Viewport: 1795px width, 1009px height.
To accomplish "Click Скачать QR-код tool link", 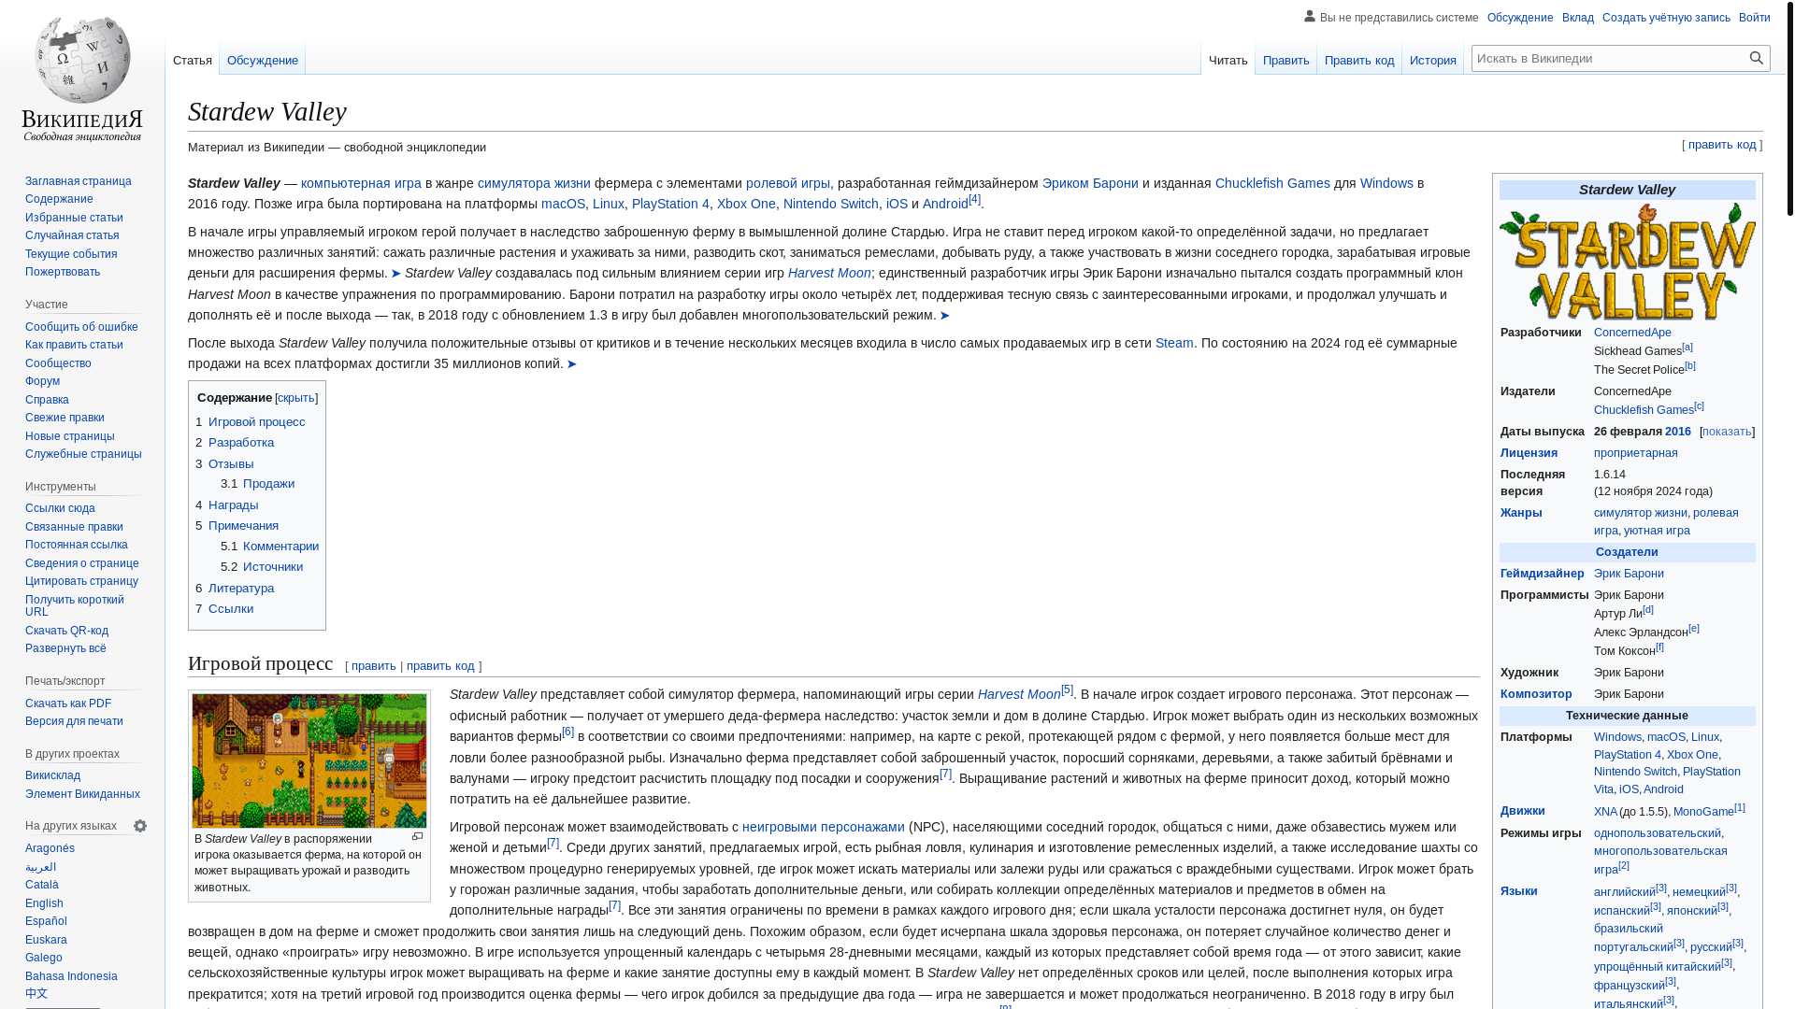I will point(66,631).
